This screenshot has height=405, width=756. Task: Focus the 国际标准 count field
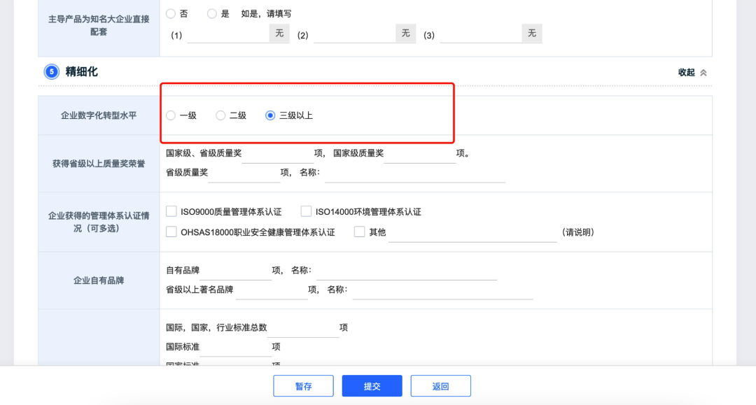(x=236, y=348)
